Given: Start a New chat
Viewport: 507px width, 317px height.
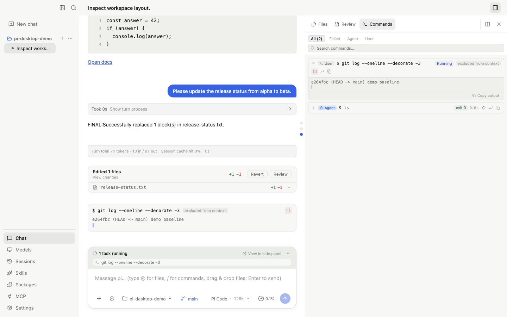Looking at the screenshot, I should pyautogui.click(x=23, y=24).
